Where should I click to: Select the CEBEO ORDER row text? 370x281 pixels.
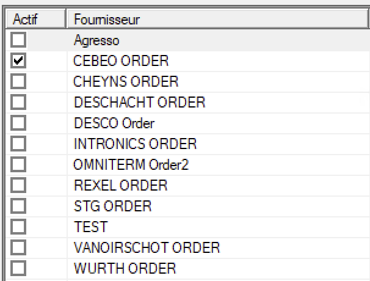121,61
